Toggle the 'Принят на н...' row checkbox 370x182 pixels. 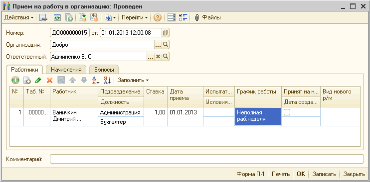point(287,112)
